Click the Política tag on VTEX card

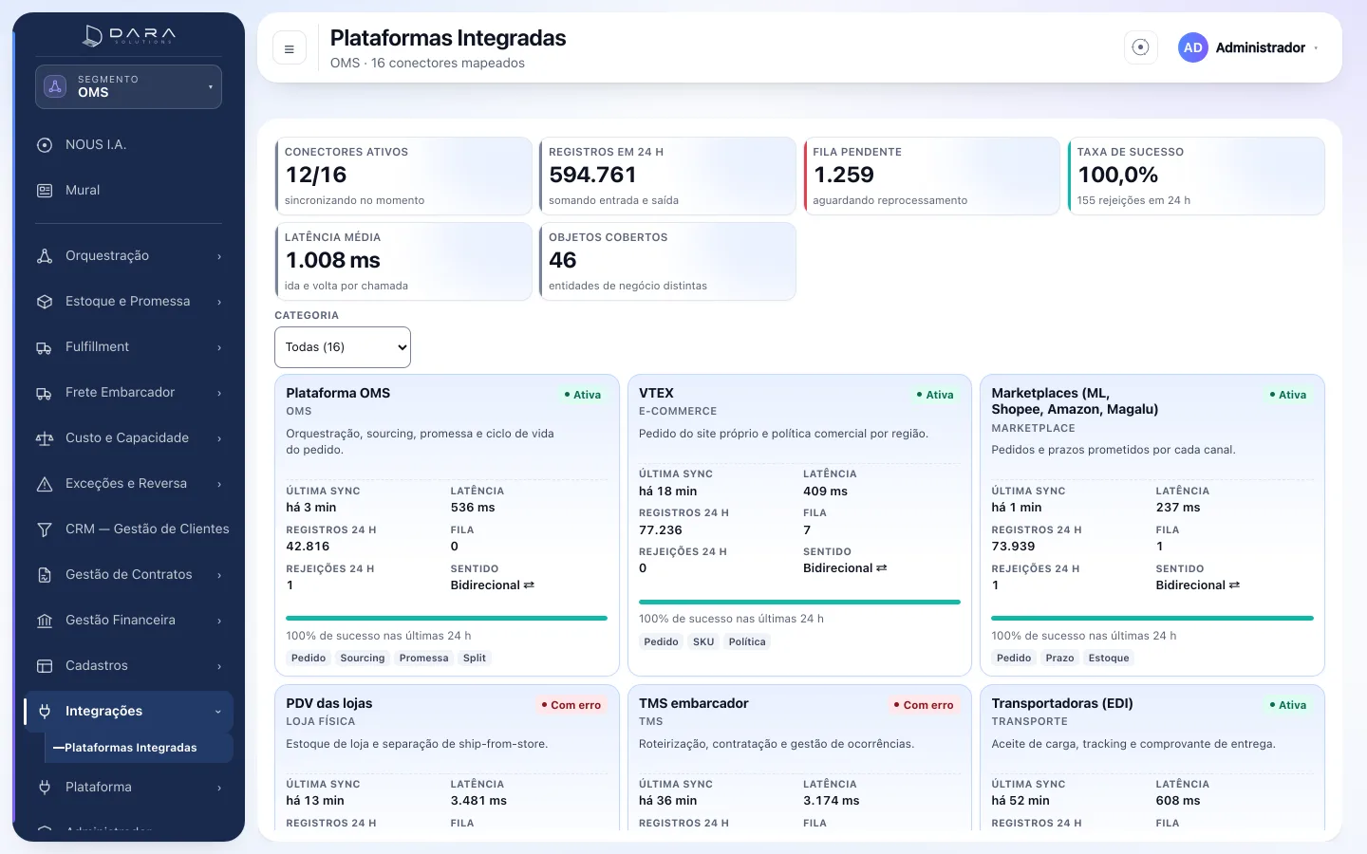747,642
